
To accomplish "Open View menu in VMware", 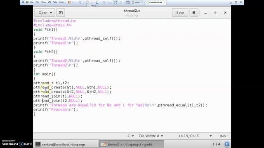I will coord(43,2).
